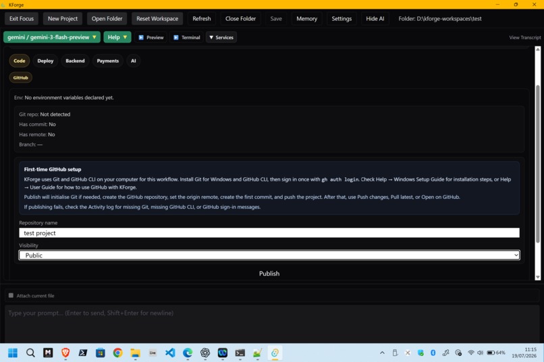This screenshot has height=362, width=544.
Task: Click 'Has remote: No' status line
Action: 36,134
